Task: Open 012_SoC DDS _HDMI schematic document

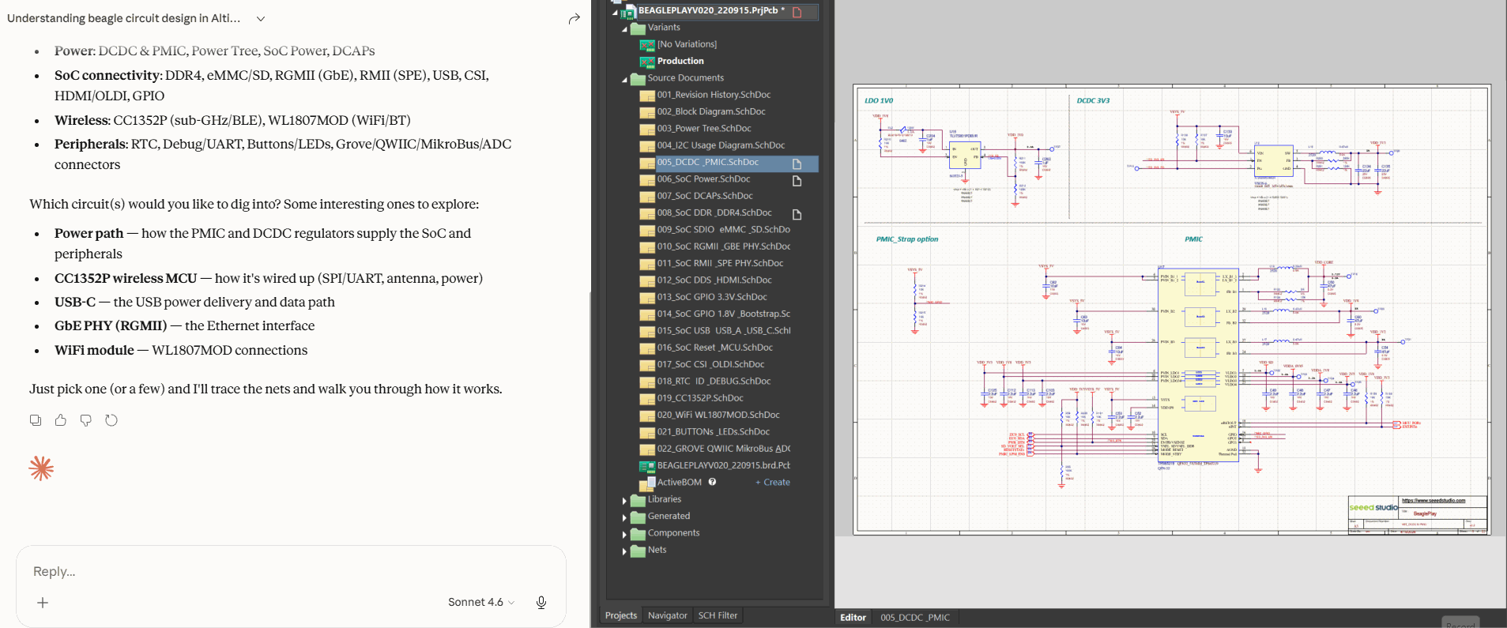Action: click(714, 280)
